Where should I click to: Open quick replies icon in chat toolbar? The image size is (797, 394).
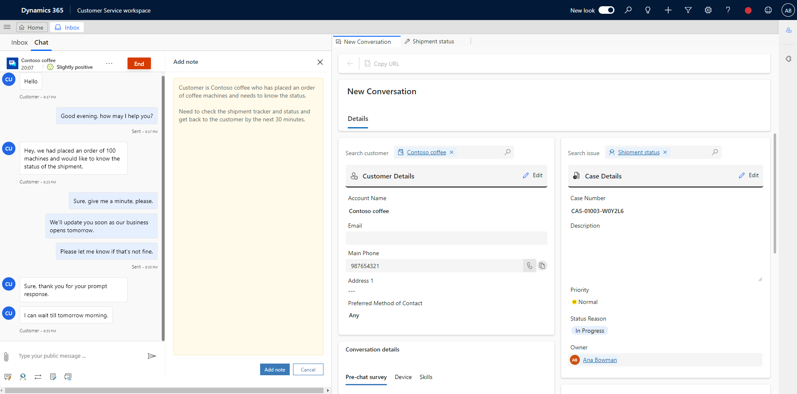pos(8,377)
